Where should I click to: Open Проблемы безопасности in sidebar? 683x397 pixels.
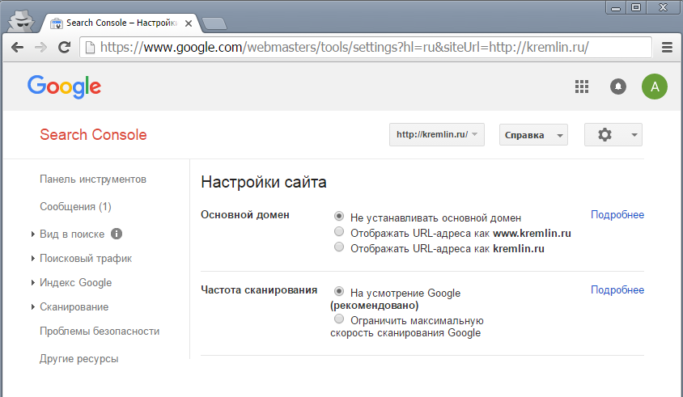(x=100, y=332)
